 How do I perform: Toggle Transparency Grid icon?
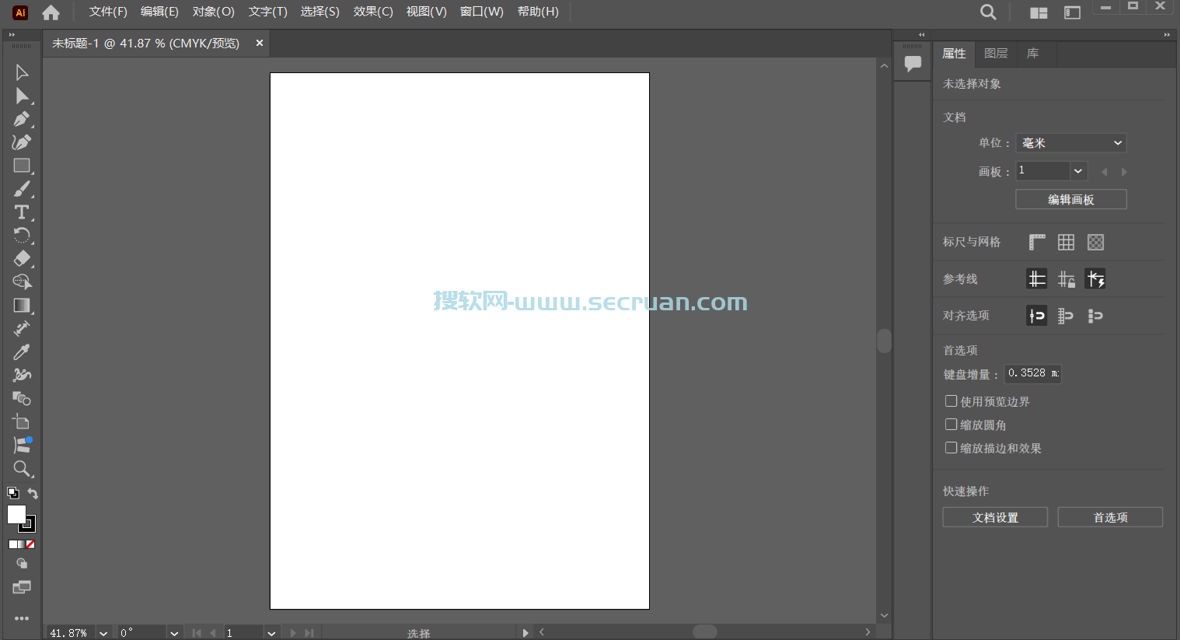tap(1096, 242)
